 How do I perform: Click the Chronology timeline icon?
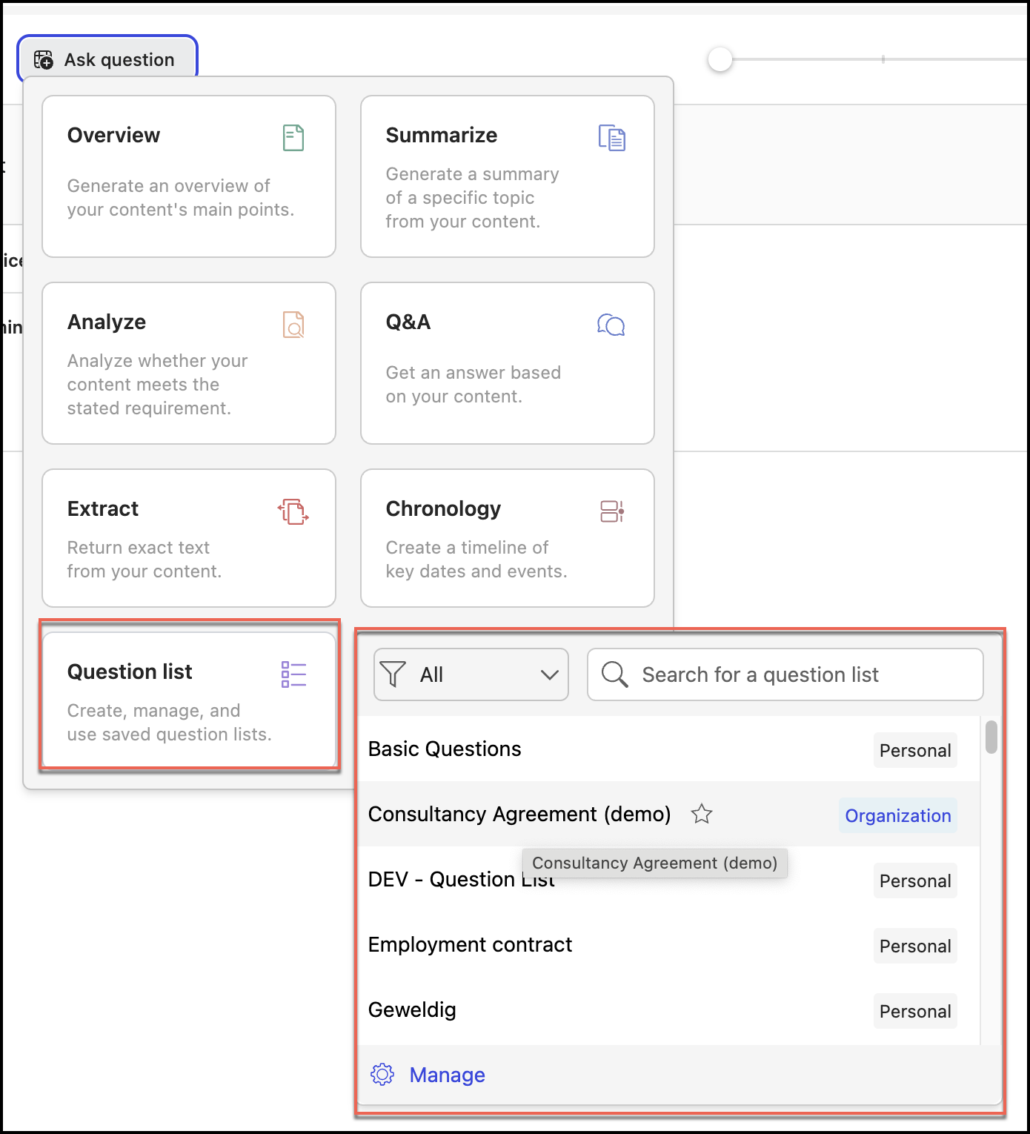coord(611,511)
